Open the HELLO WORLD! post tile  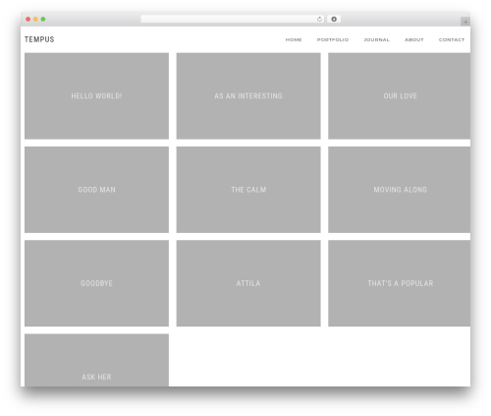96,96
